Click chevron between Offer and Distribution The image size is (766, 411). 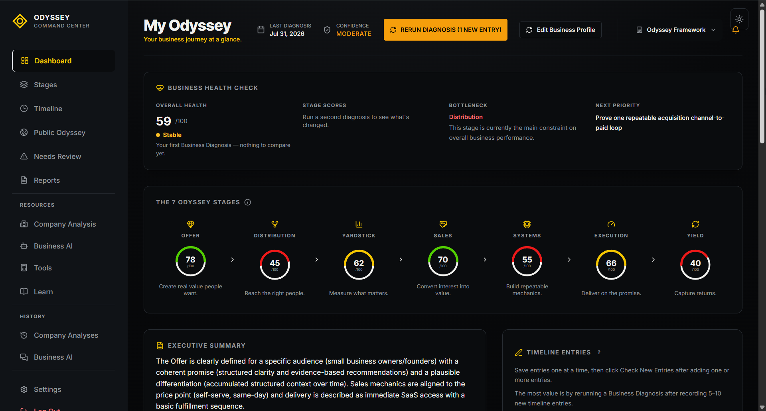[x=233, y=260]
